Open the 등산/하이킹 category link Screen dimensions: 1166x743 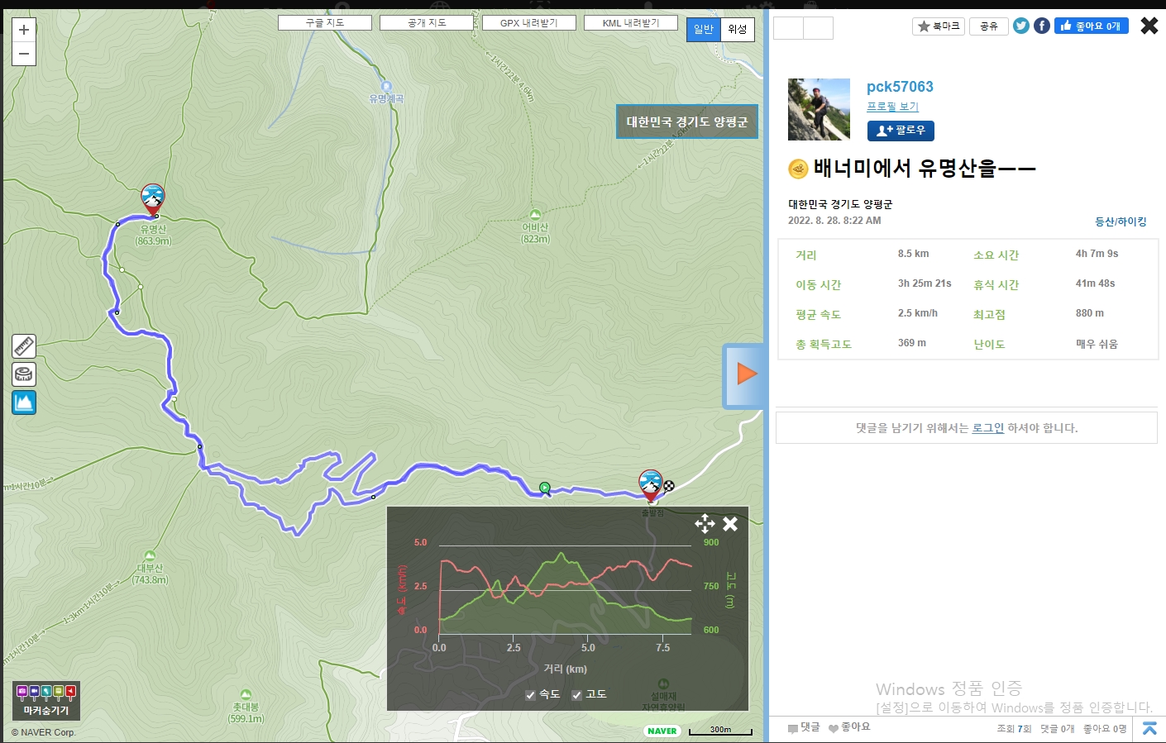1121,221
